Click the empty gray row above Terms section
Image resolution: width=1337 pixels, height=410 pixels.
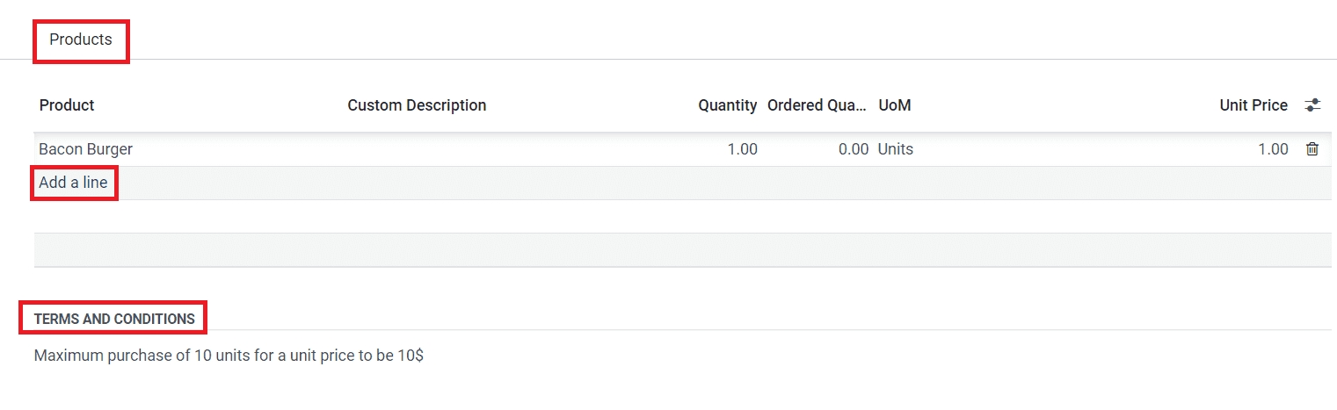pyautogui.click(x=682, y=249)
